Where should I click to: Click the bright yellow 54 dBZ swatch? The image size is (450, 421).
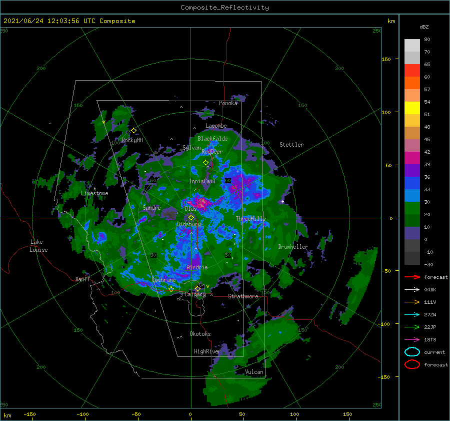(412, 108)
